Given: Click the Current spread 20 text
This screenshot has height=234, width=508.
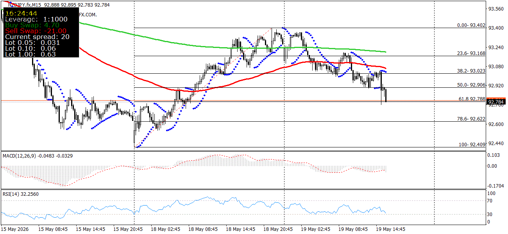Looking at the screenshot, I should 38,37.
